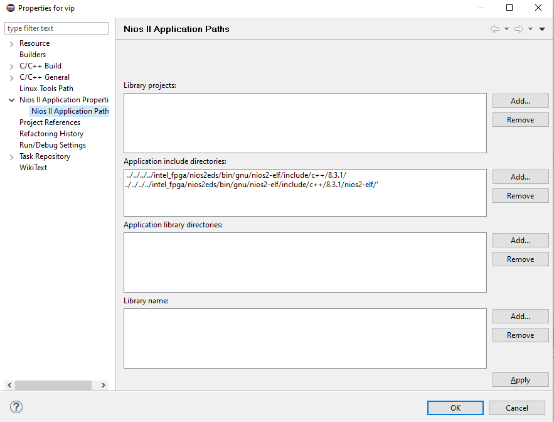Add an application include directory
Image resolution: width=554 pixels, height=422 pixels.
[521, 177]
